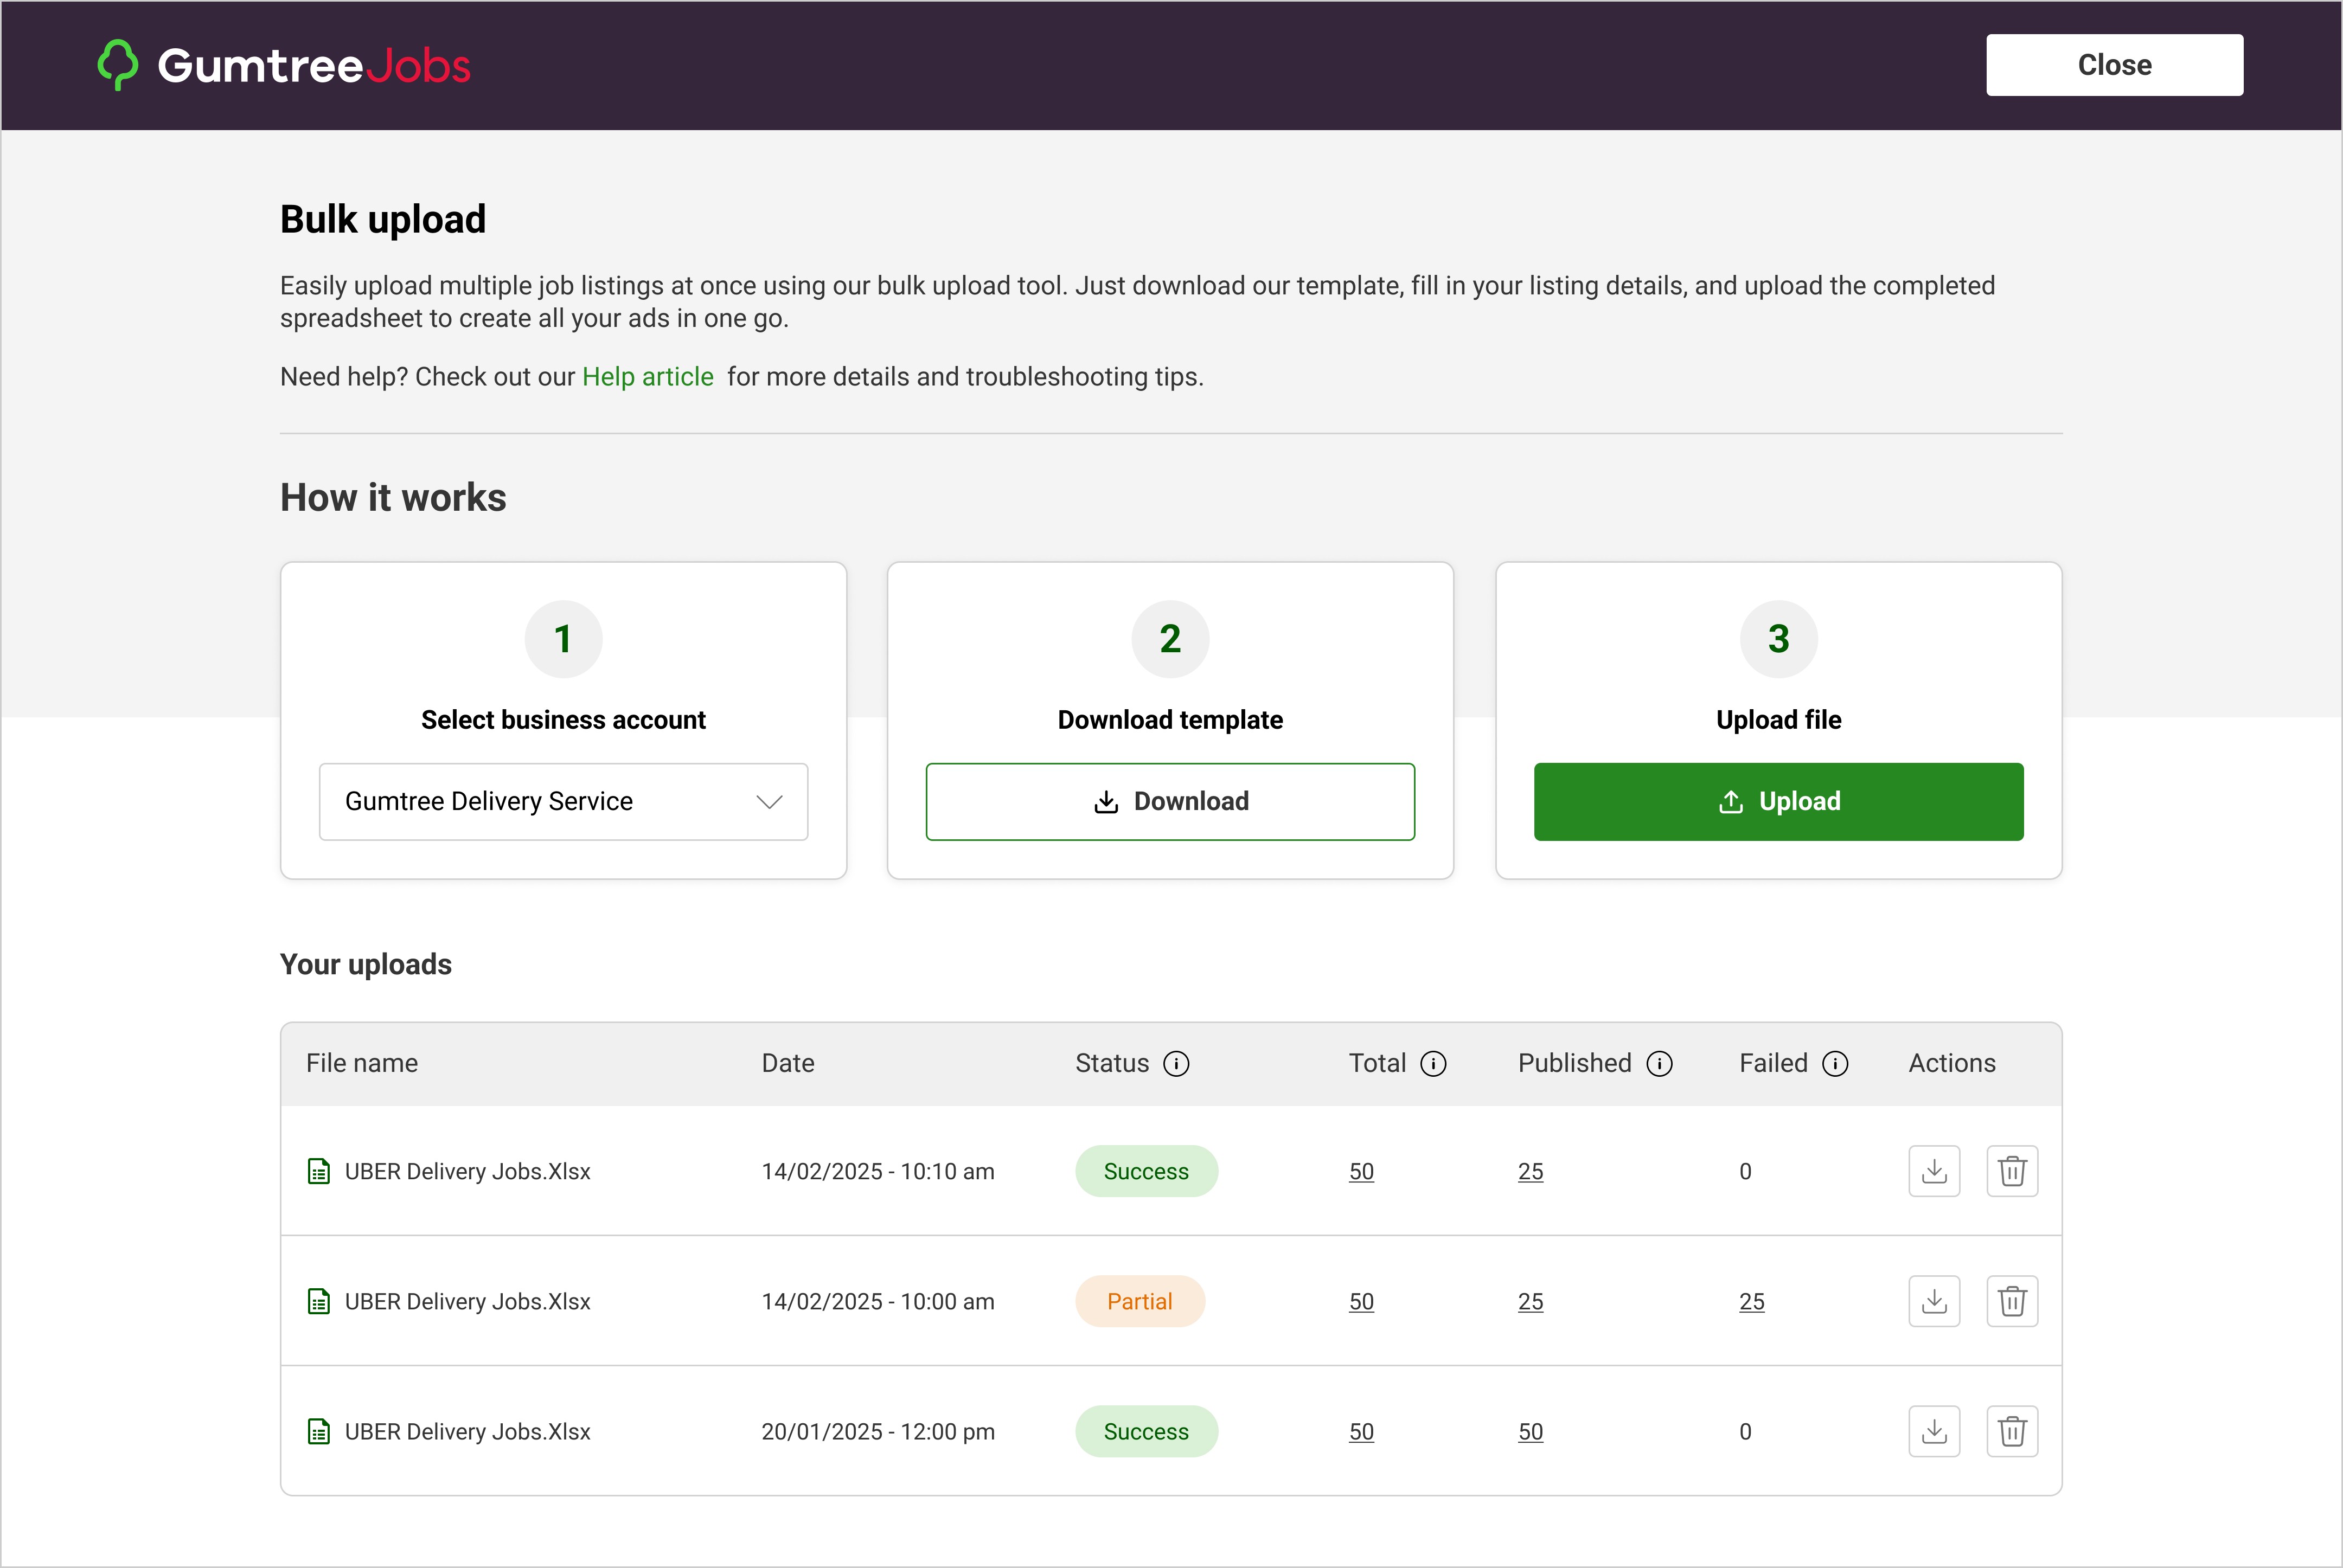The height and width of the screenshot is (1568, 2343).
Task: Click the Close button
Action: tap(2115, 65)
